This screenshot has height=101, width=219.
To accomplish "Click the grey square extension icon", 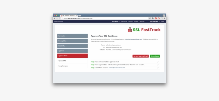I will 162,18.
